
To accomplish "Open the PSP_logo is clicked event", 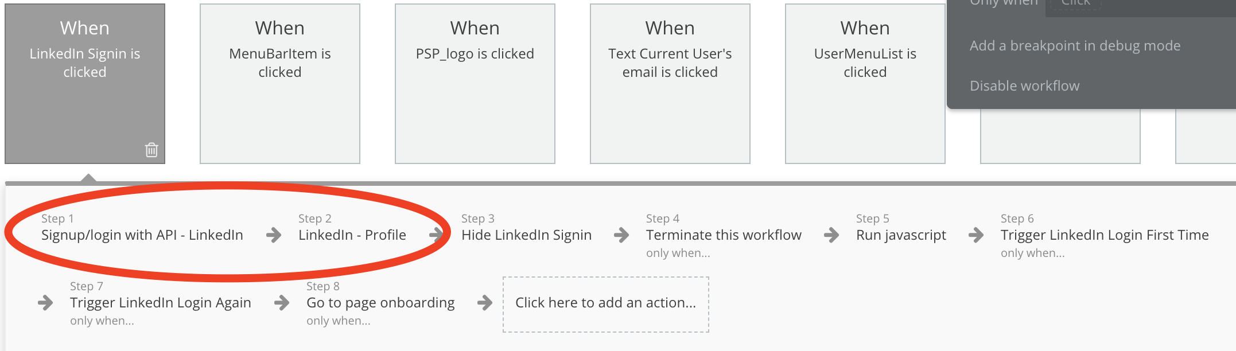I will (475, 84).
